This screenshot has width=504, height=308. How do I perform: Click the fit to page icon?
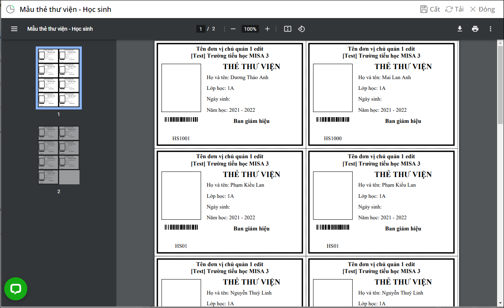(288, 29)
